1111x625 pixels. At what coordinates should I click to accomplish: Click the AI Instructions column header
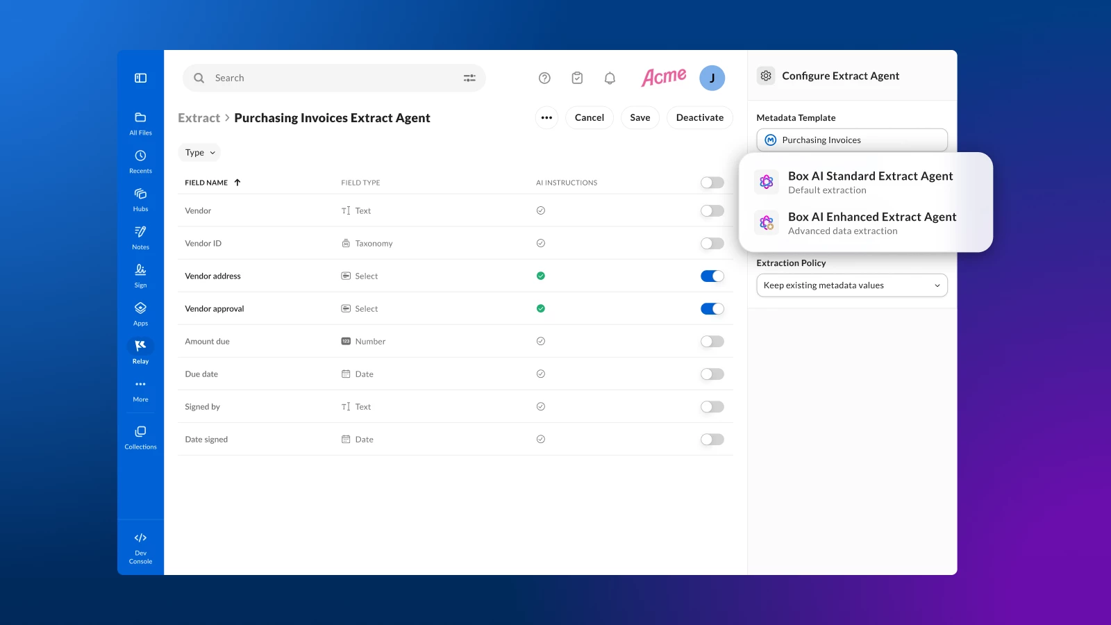(x=567, y=183)
